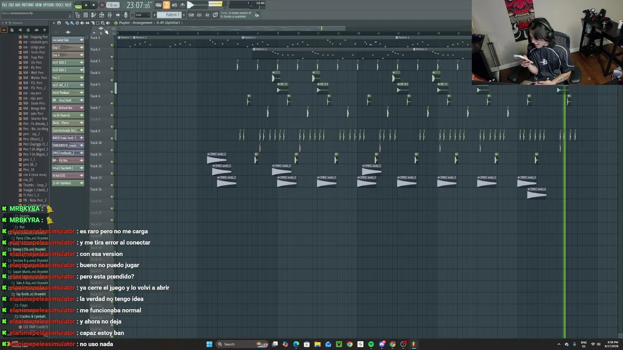Click the stop playback button
Viewport: 623px width, 350px height.
(94, 5)
